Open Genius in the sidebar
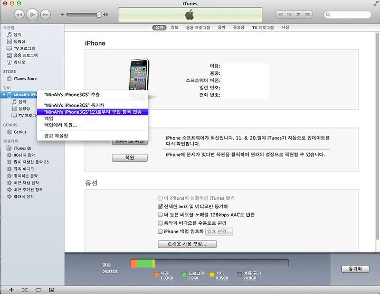 point(16,132)
